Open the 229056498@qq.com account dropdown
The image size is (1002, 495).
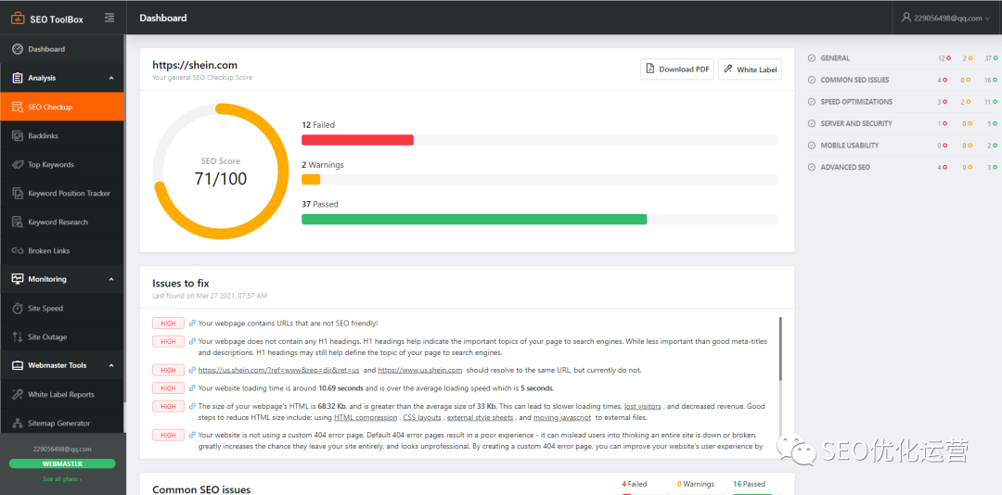pos(946,18)
